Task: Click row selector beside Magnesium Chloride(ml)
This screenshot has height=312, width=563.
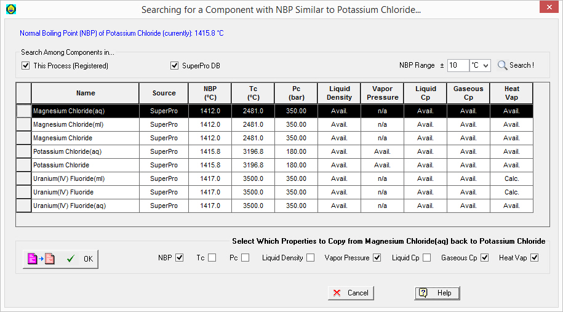Action: point(23,124)
